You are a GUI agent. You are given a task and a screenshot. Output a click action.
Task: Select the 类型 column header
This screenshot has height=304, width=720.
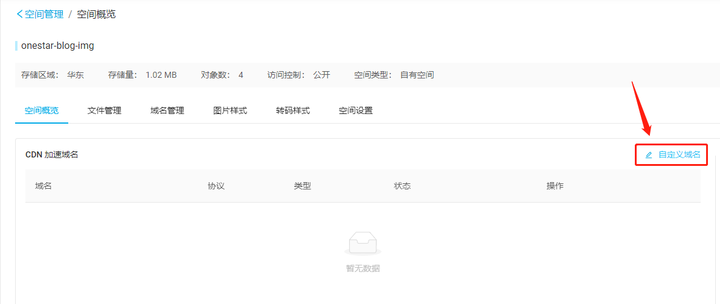302,186
